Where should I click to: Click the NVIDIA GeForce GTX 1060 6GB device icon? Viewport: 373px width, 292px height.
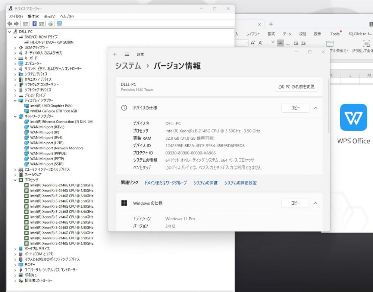coord(26,111)
